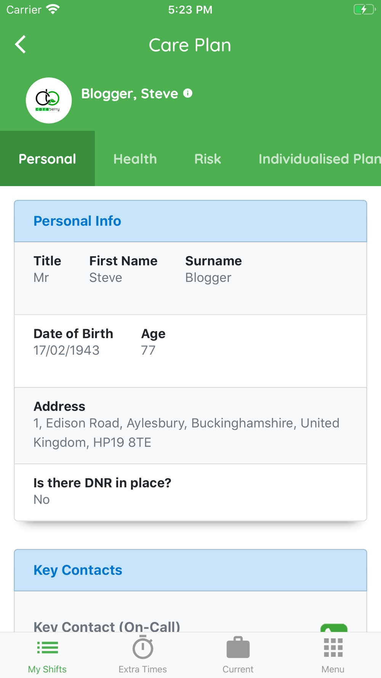The height and width of the screenshot is (678, 381).
Task: Tap the green call button for Key Contact
Action: point(334,628)
